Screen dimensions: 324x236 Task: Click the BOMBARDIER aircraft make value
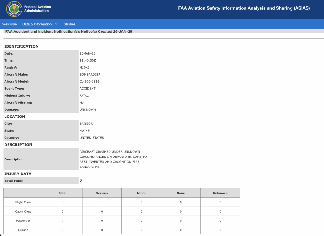tap(90, 75)
